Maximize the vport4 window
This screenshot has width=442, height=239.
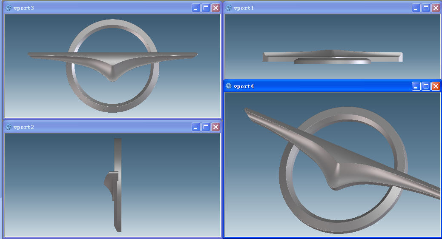426,86
